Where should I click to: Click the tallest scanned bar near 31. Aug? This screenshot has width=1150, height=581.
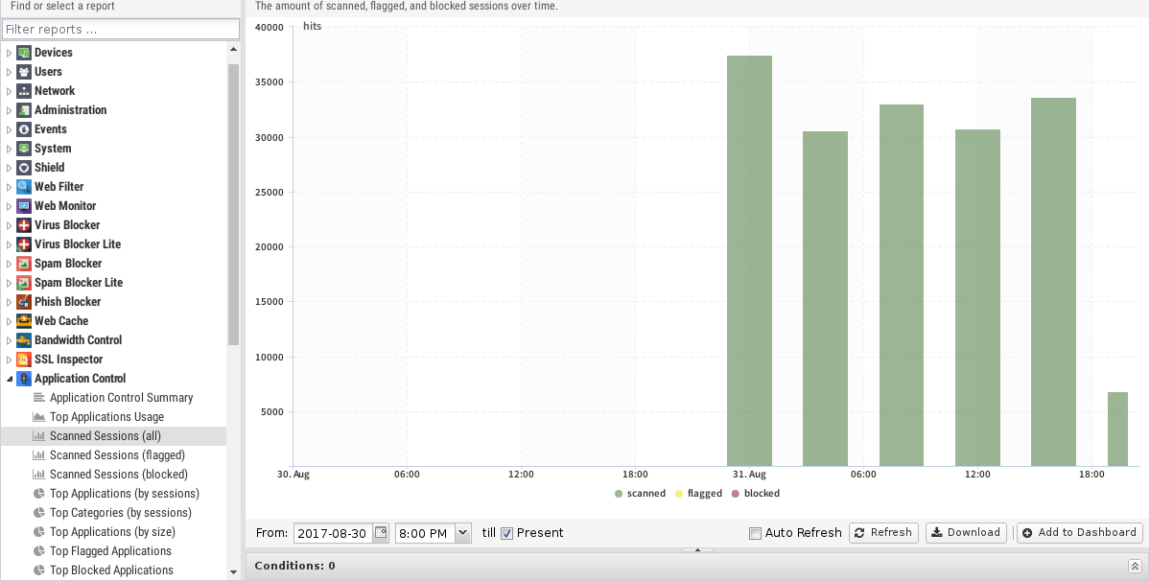[749, 261]
